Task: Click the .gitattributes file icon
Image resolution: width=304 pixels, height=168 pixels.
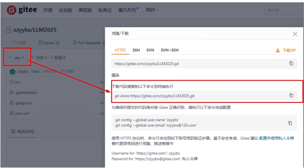Action: point(12,92)
